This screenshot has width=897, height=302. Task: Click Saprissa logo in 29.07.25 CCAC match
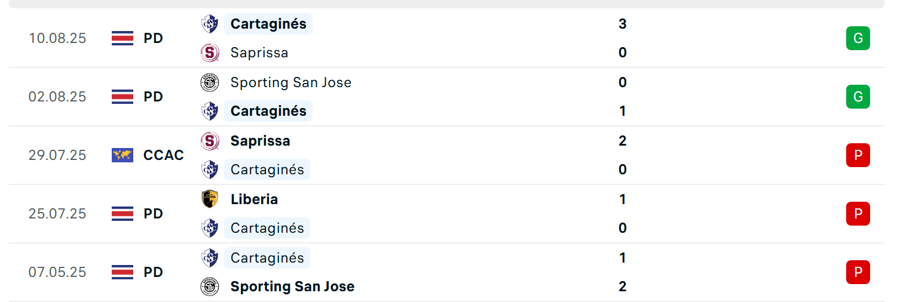pos(210,141)
